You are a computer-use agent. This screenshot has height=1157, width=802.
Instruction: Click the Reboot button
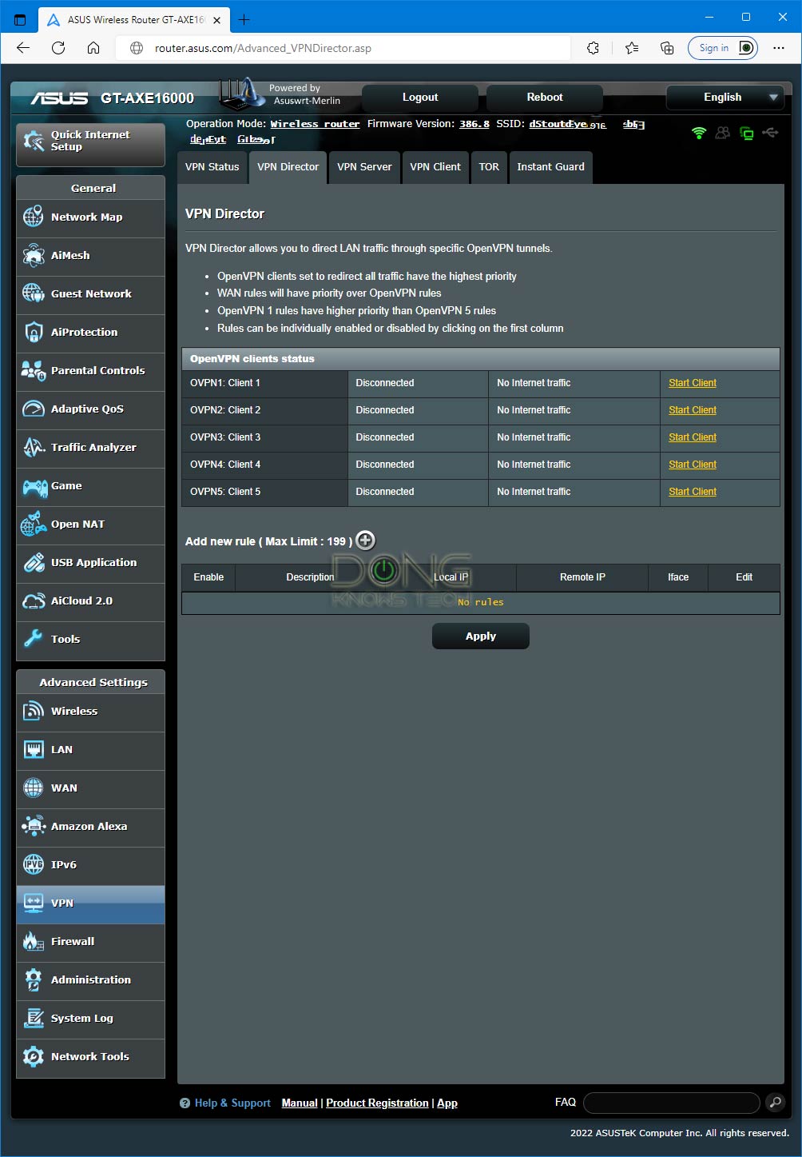(x=545, y=98)
